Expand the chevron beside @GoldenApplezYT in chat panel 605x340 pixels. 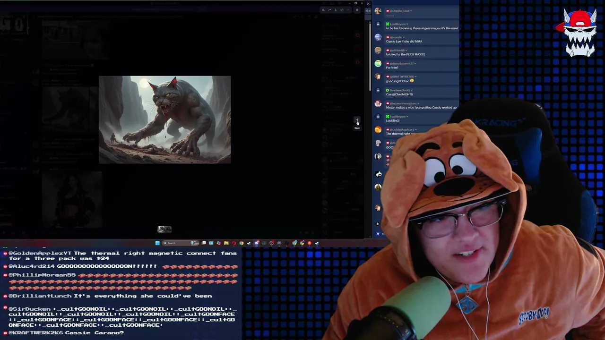[416, 130]
